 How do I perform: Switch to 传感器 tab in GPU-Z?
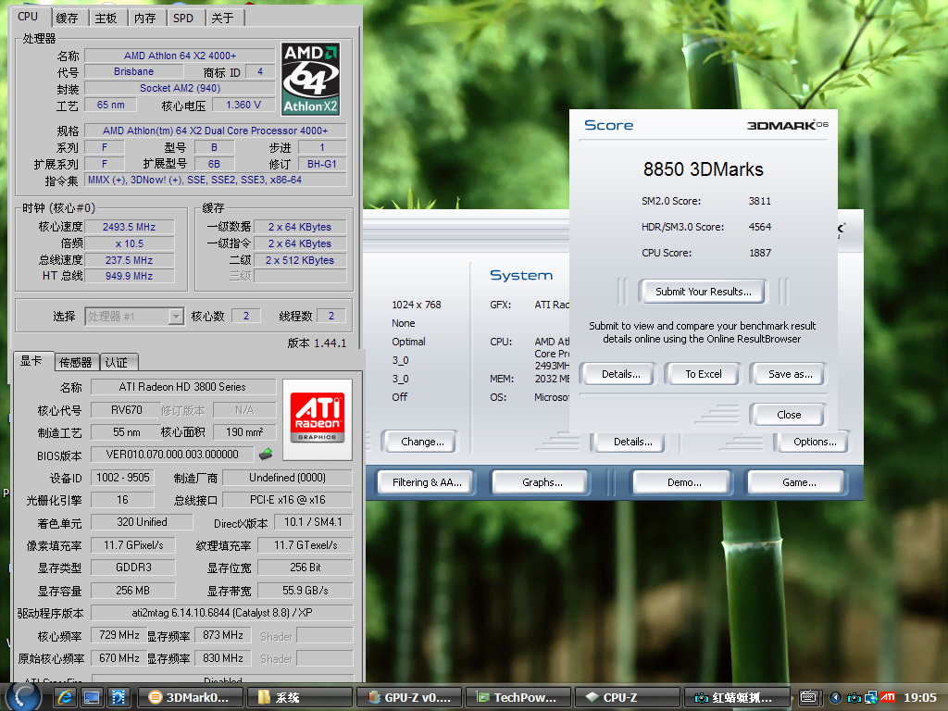coord(76,362)
